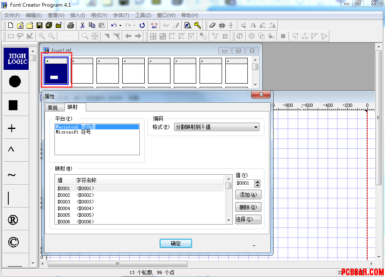Select the $0001 mapping row

pos(139,188)
